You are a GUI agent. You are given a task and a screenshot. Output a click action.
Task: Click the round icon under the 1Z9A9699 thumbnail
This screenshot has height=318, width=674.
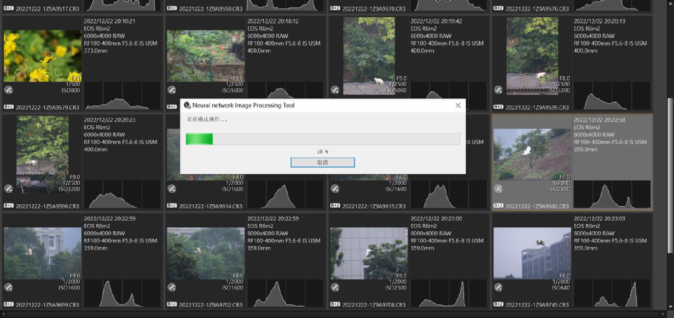tap(8, 287)
